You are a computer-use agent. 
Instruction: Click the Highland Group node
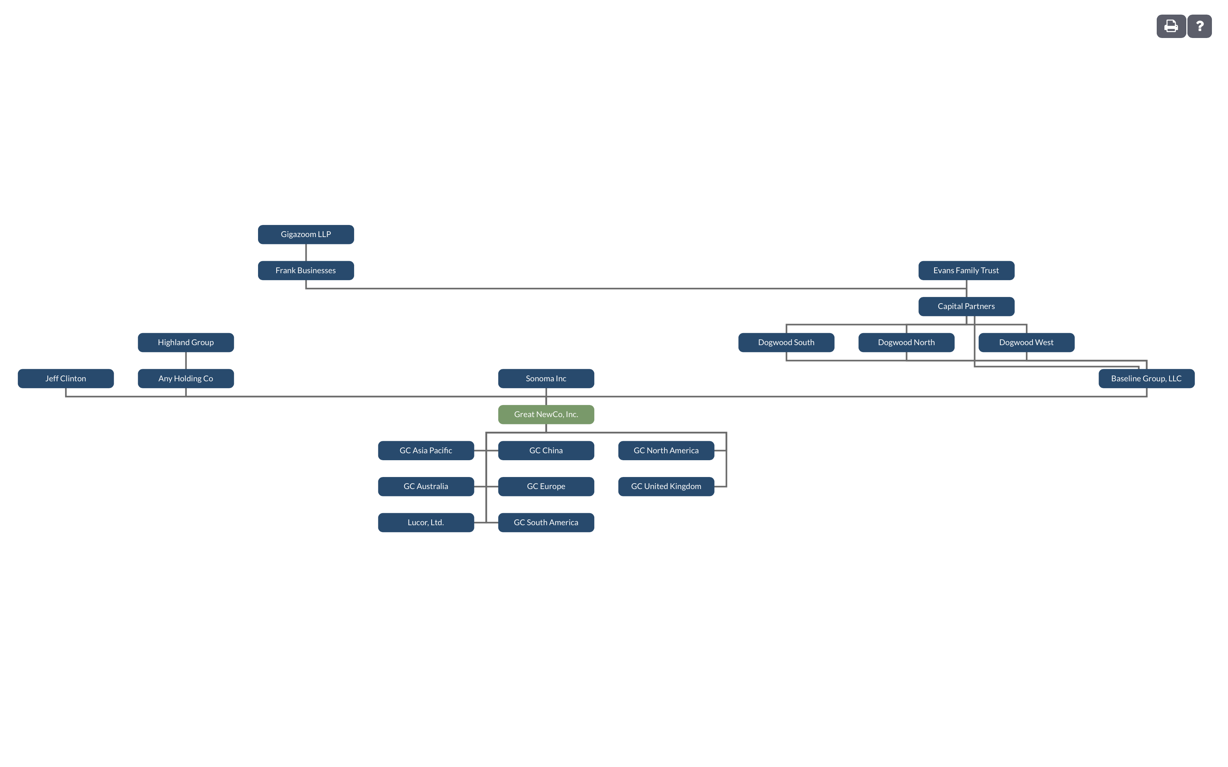(x=185, y=342)
